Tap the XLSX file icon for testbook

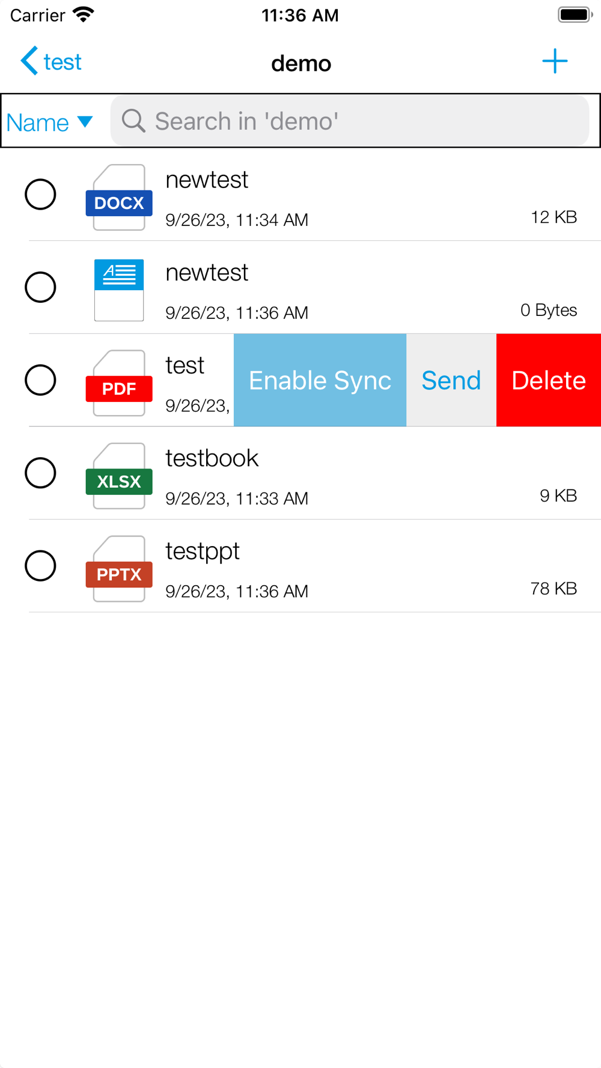pos(119,476)
